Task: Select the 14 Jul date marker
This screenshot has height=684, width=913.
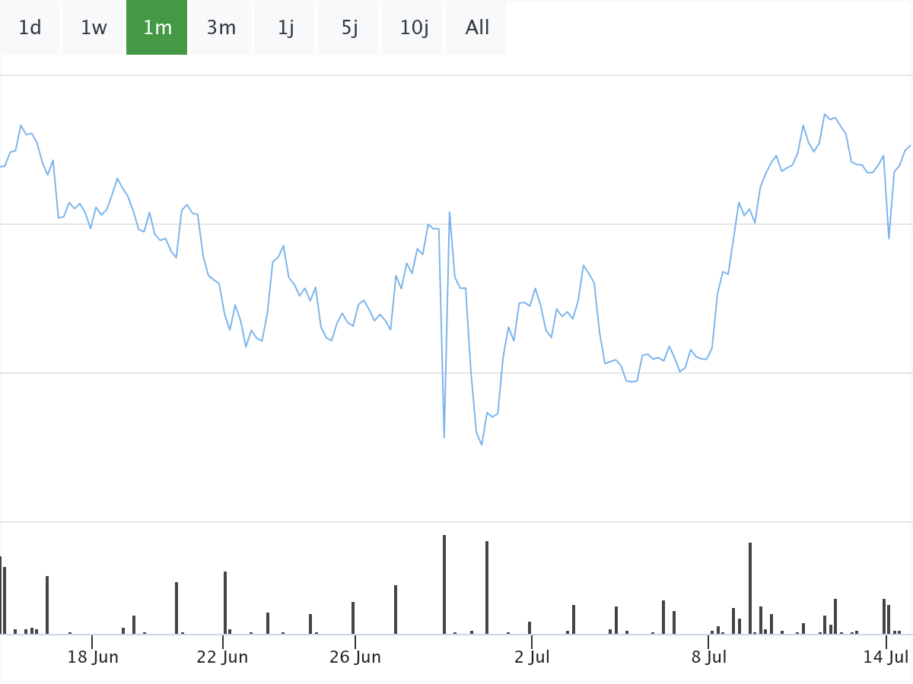Action: [886, 657]
